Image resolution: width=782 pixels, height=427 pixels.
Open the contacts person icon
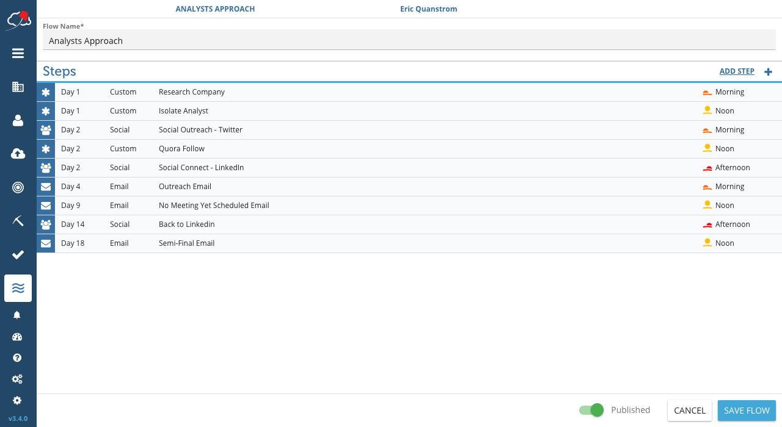click(18, 120)
